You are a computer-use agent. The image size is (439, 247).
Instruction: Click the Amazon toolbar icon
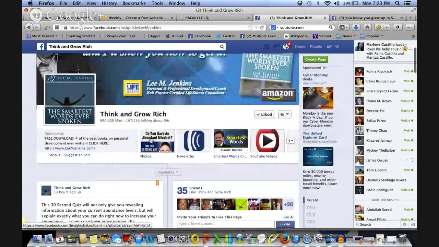[x=398, y=27]
